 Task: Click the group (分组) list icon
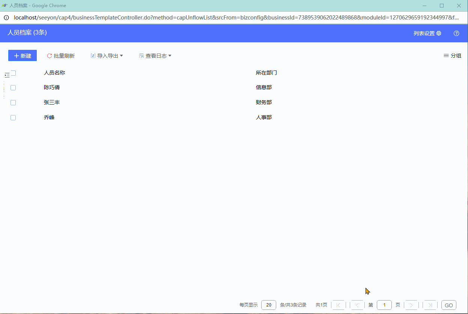click(446, 55)
